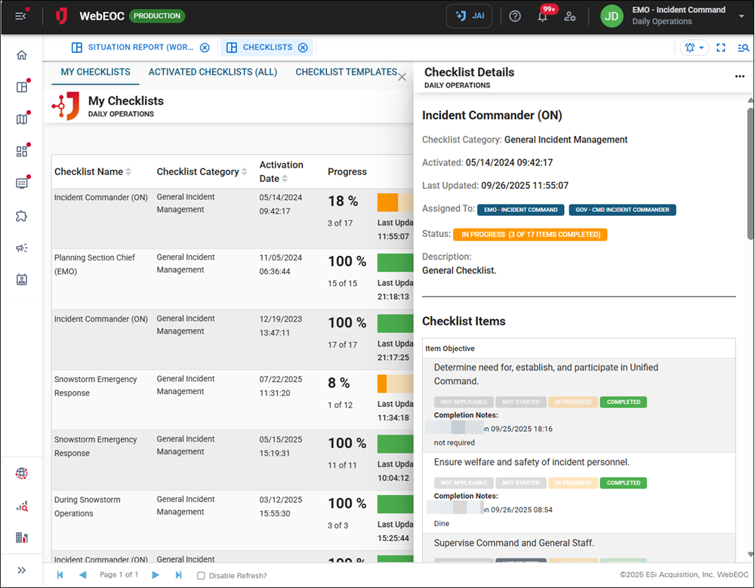Viewport: 755px width, 588px height.
Task: Expand the sidebar with double chevron
Action: [22, 570]
